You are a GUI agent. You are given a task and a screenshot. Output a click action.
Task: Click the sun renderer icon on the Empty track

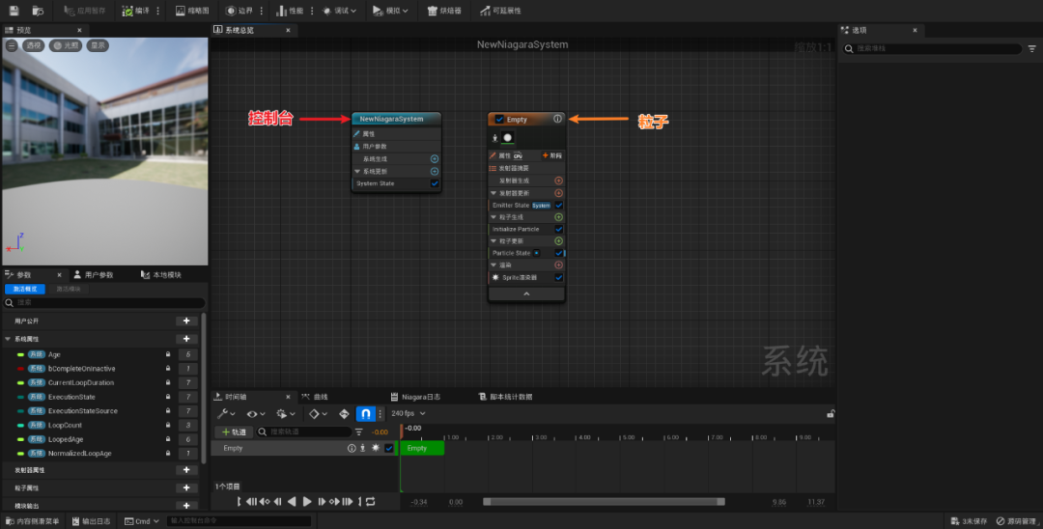[375, 448]
